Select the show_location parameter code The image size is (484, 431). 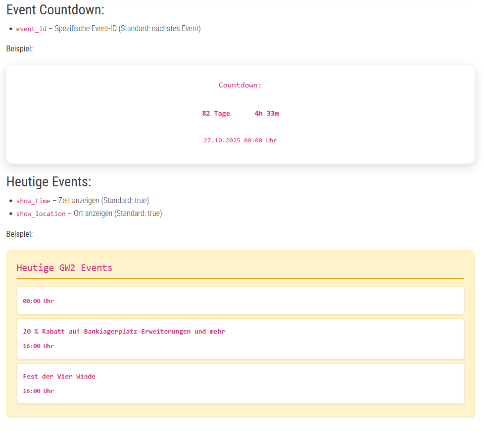(41, 214)
